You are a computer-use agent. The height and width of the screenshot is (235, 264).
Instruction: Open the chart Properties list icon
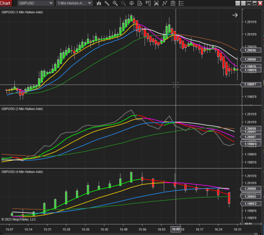coord(181,3)
